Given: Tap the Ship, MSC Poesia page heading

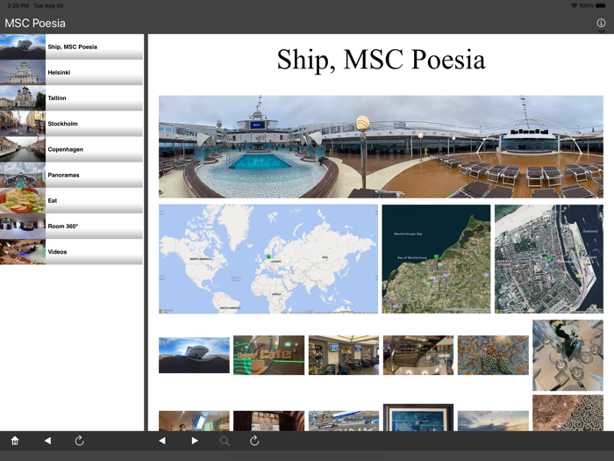Looking at the screenshot, I should tap(381, 60).
